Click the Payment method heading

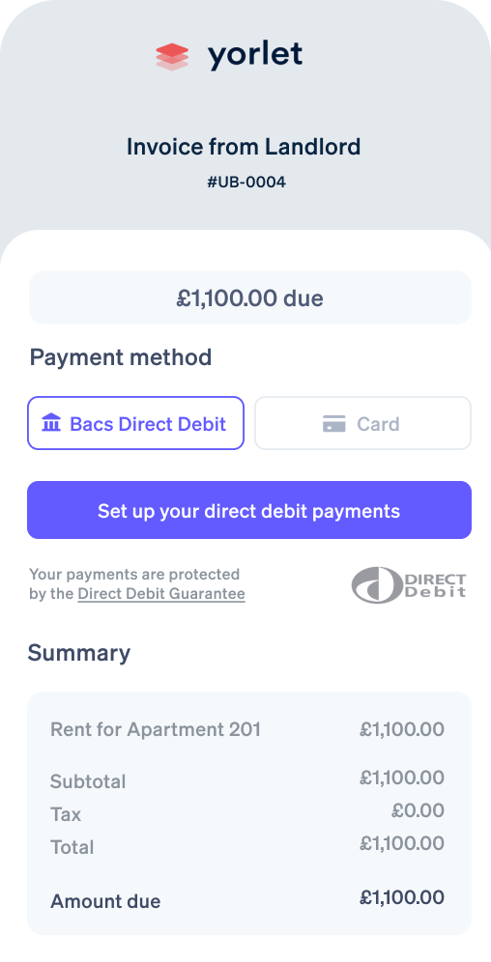click(120, 357)
